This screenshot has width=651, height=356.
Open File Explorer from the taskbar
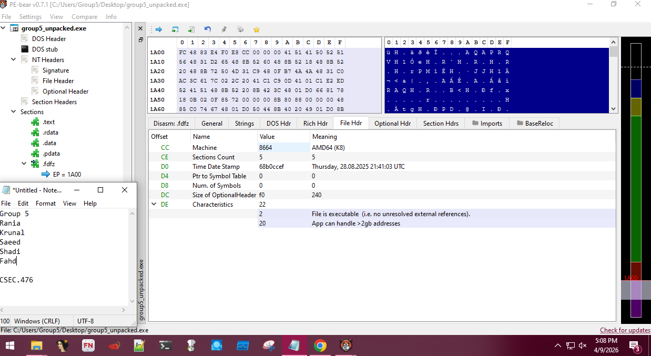(36, 345)
